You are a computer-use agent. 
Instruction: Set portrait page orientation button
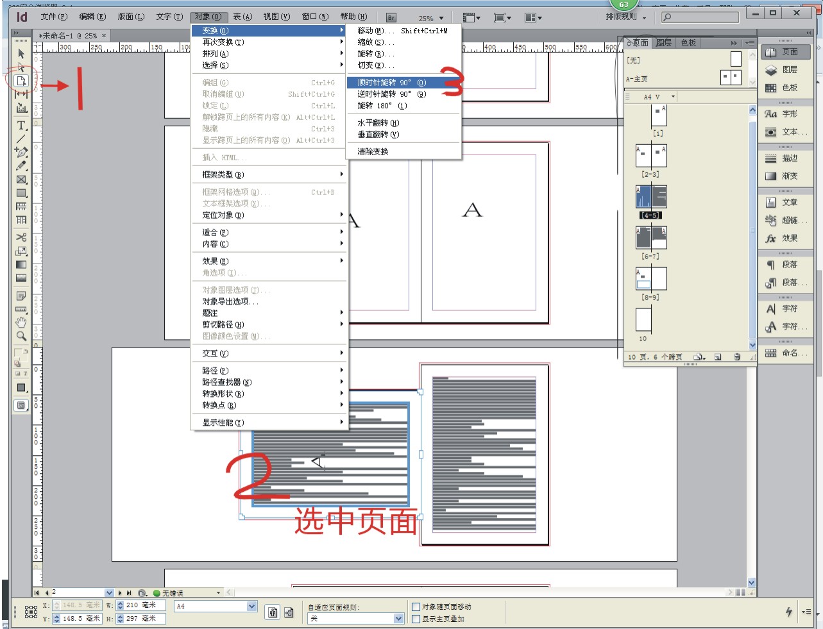coord(273,612)
